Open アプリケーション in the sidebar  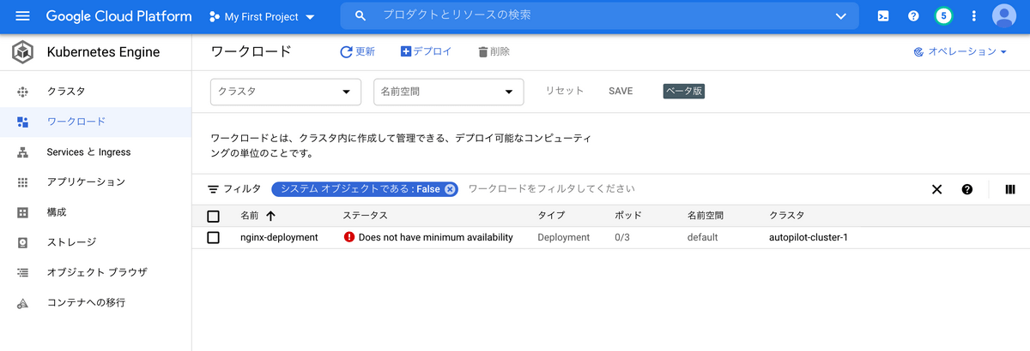tap(95, 181)
